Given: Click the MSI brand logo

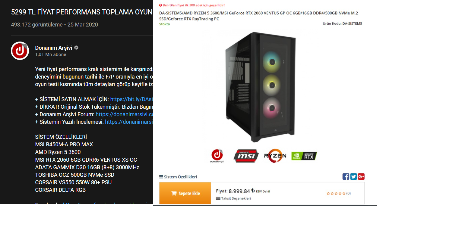Looking at the screenshot, I should pos(246,156).
